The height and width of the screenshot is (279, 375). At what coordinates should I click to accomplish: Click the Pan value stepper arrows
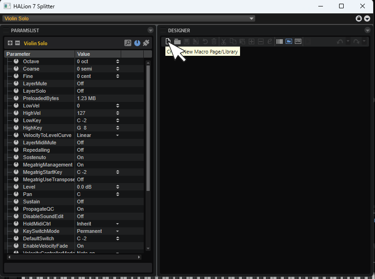click(117, 195)
